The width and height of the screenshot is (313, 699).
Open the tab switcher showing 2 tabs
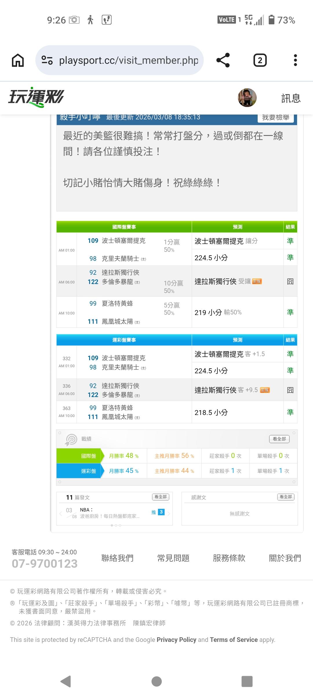coord(260,60)
